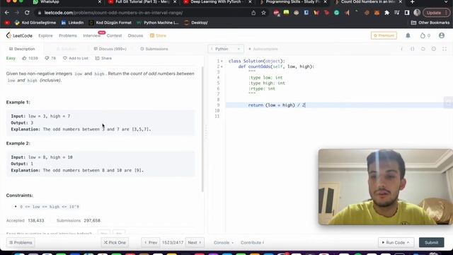This screenshot has height=255, width=453.
Task: Click Add to List
Action: click(76, 58)
